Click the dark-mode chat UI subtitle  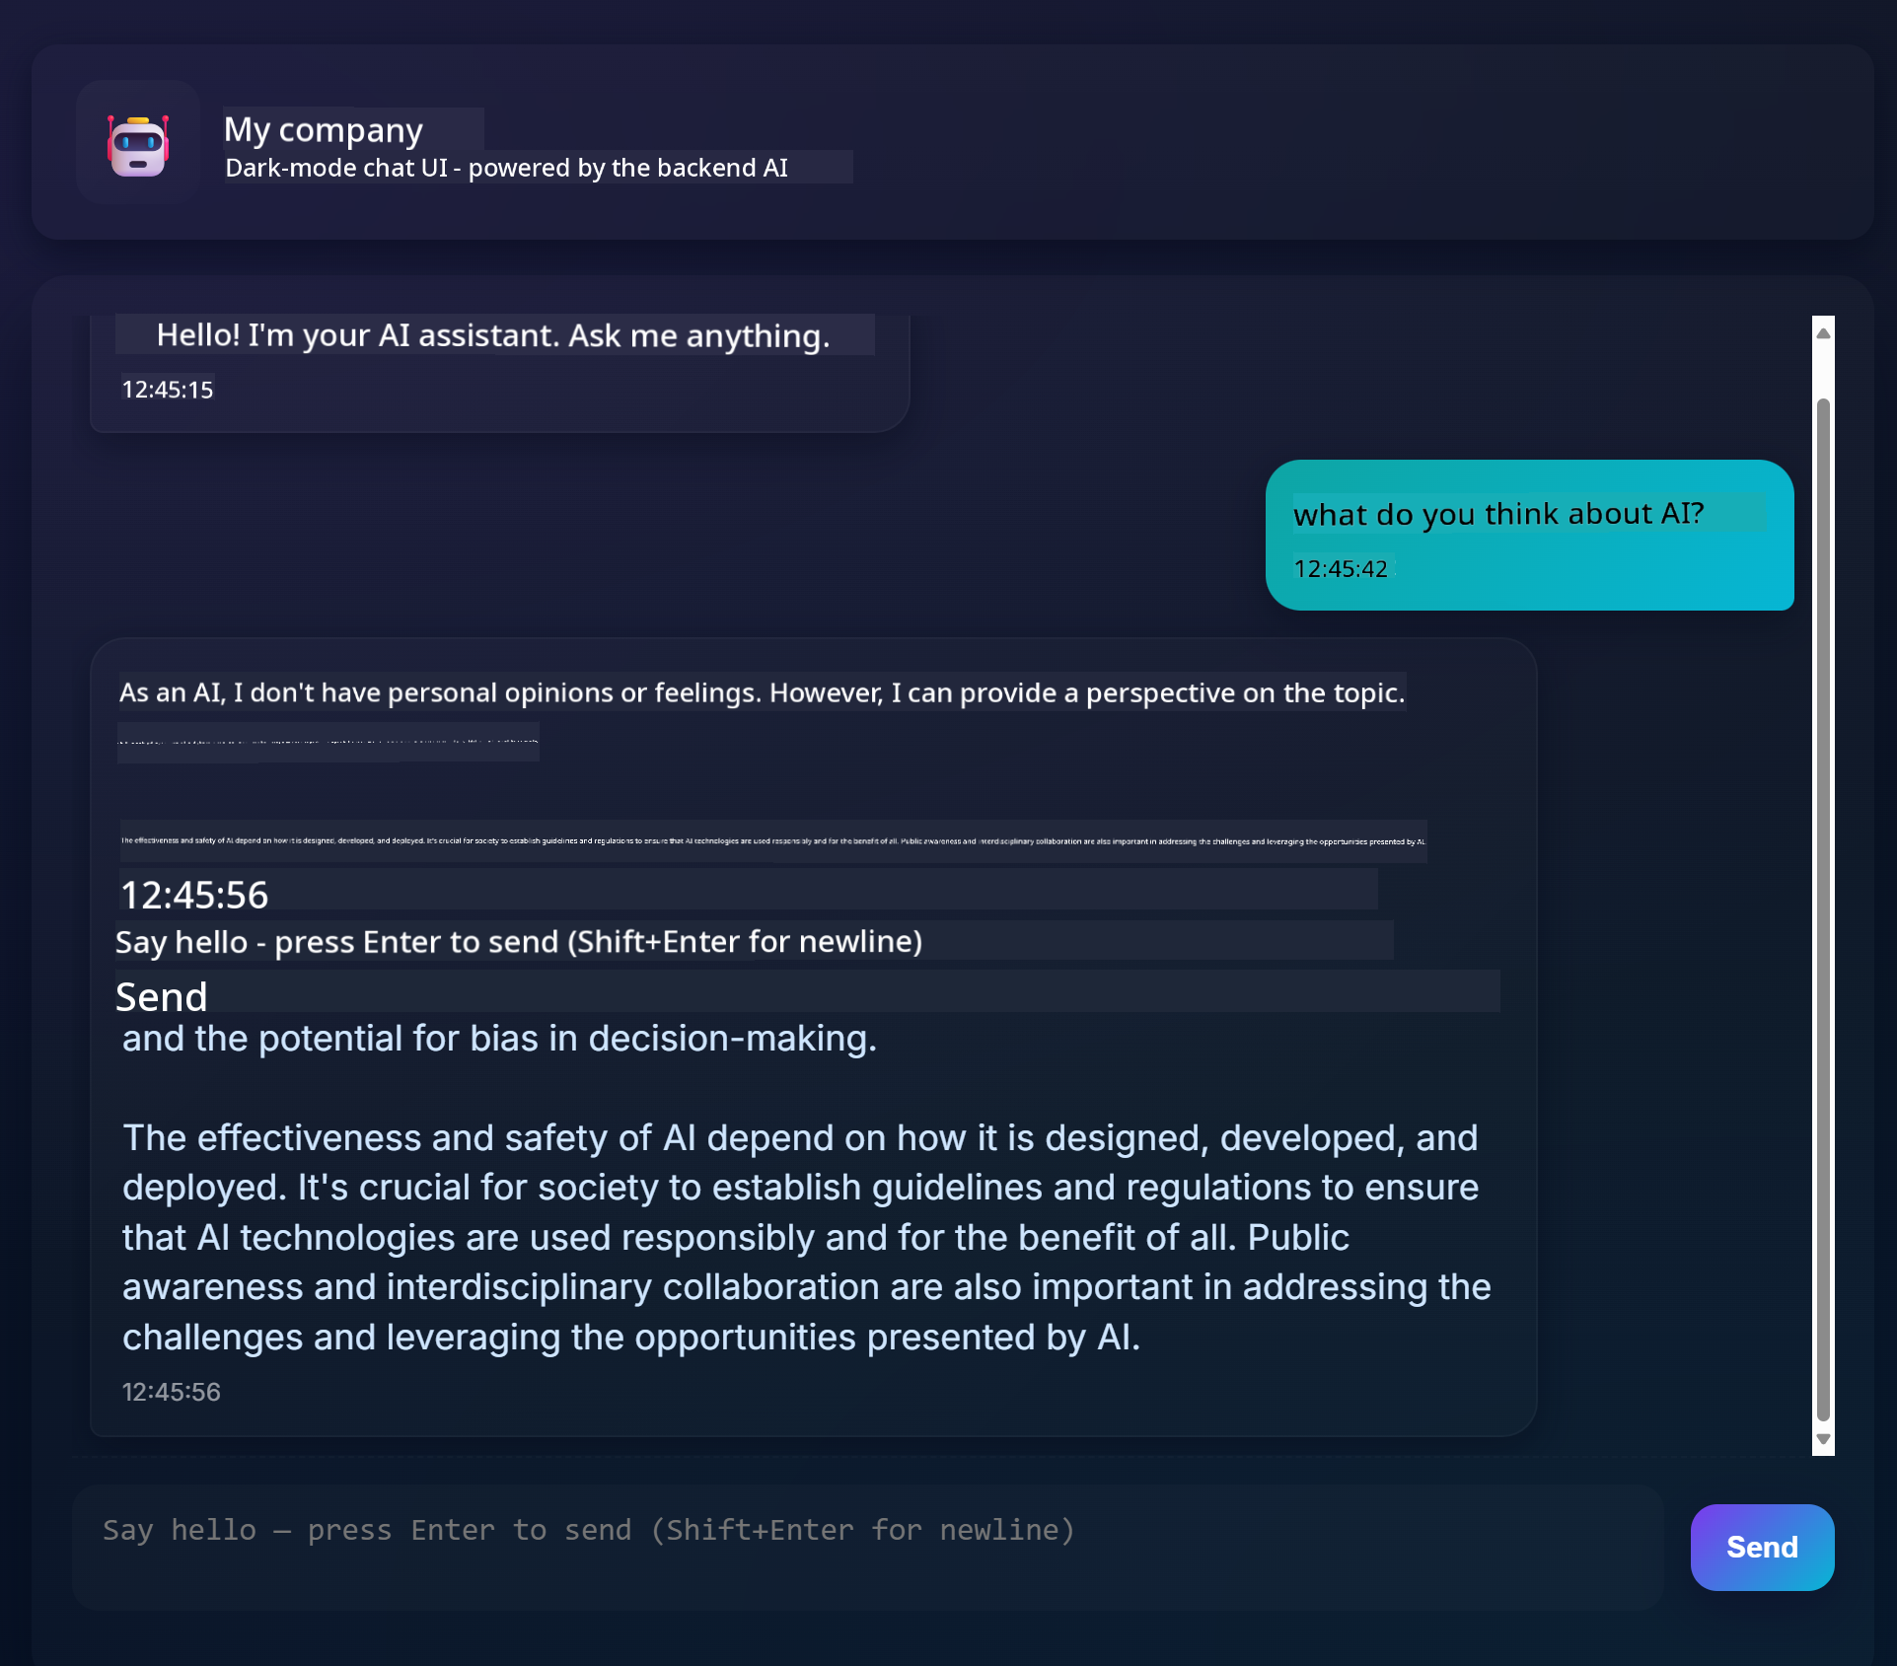pyautogui.click(x=505, y=168)
